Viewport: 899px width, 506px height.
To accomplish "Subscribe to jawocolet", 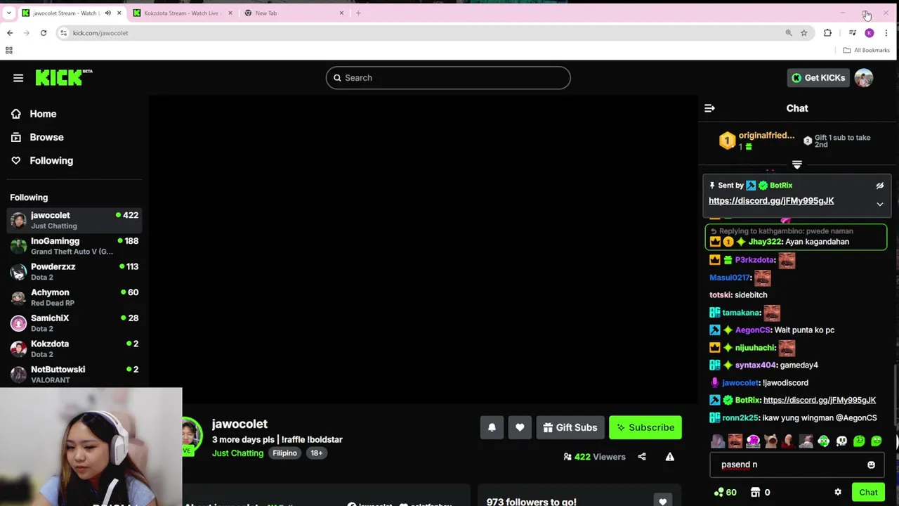I will tap(645, 427).
